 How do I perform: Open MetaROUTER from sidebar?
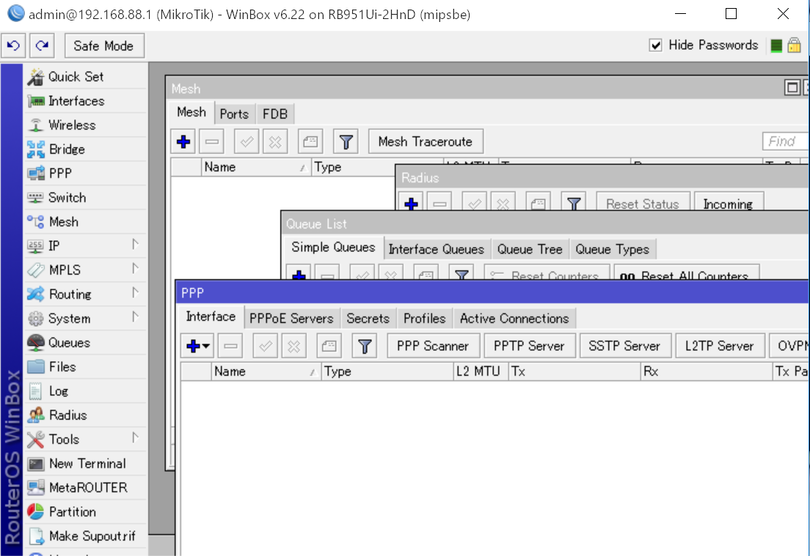[x=86, y=488]
